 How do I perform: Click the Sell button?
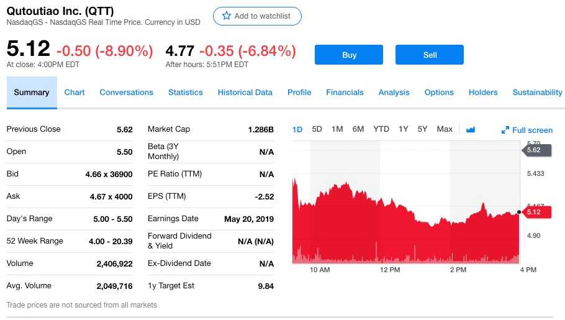click(430, 55)
